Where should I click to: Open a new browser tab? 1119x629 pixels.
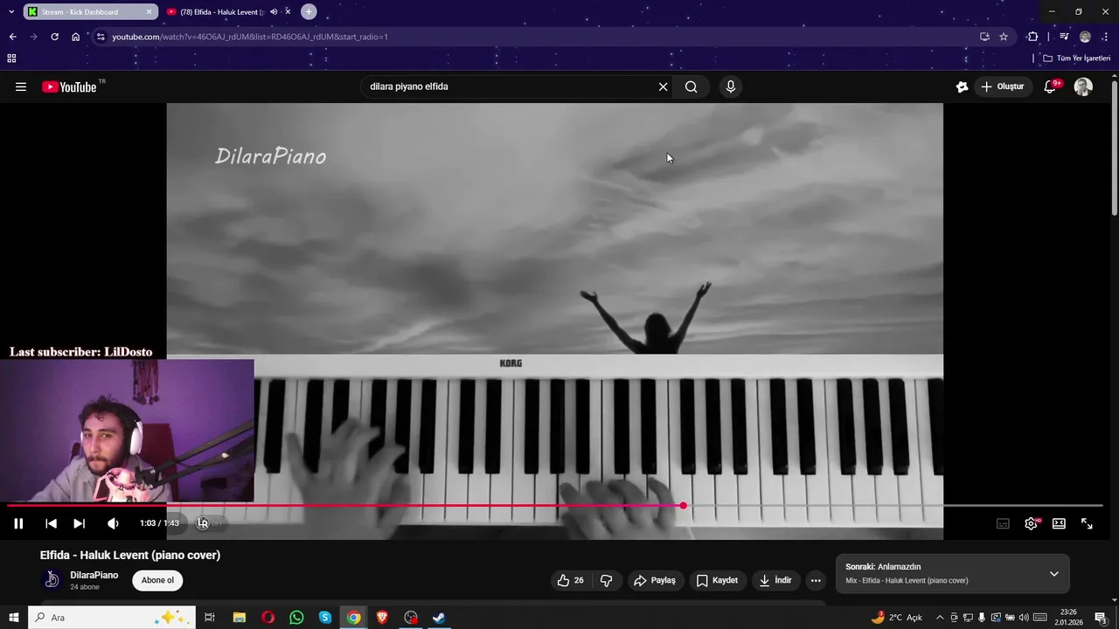click(309, 11)
